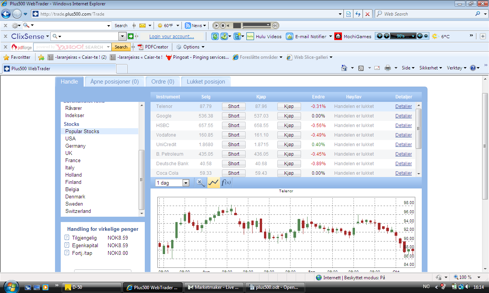The image size is (489, 293).
Task: Click the News RSS feed icon
Action: 188,26
